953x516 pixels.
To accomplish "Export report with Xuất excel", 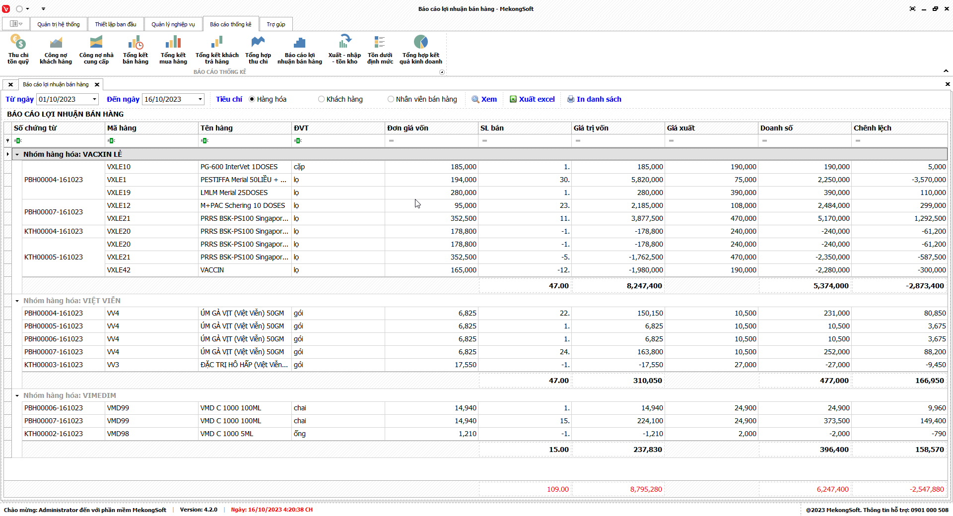I will point(532,99).
